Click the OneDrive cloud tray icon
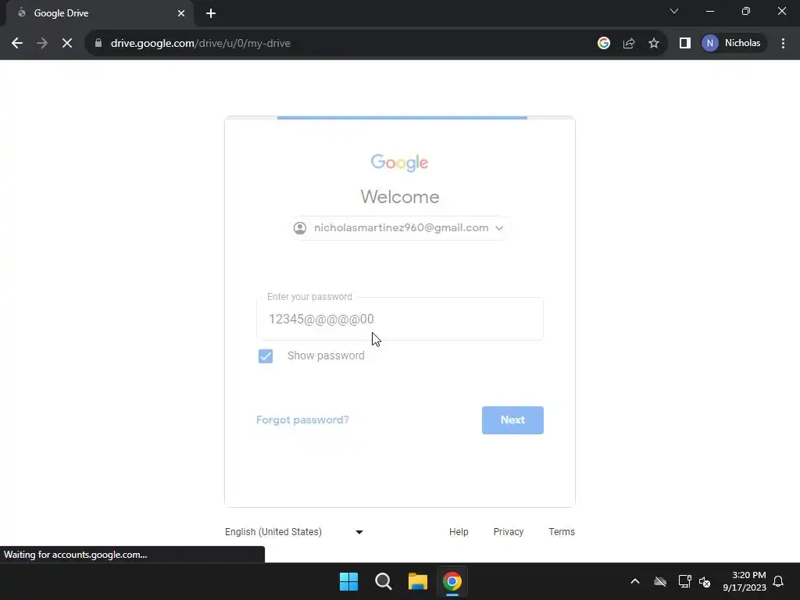The height and width of the screenshot is (600, 800). click(660, 581)
